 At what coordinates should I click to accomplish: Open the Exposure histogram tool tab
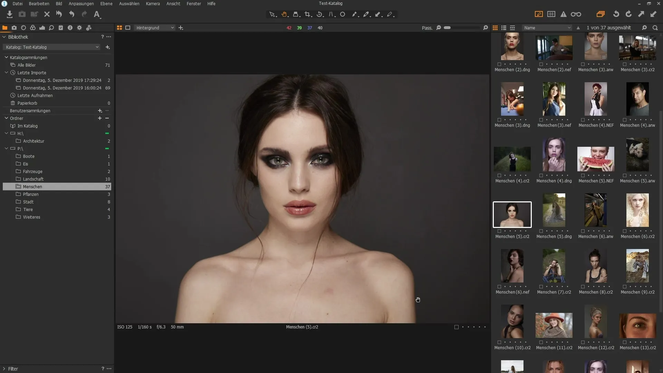(42, 28)
